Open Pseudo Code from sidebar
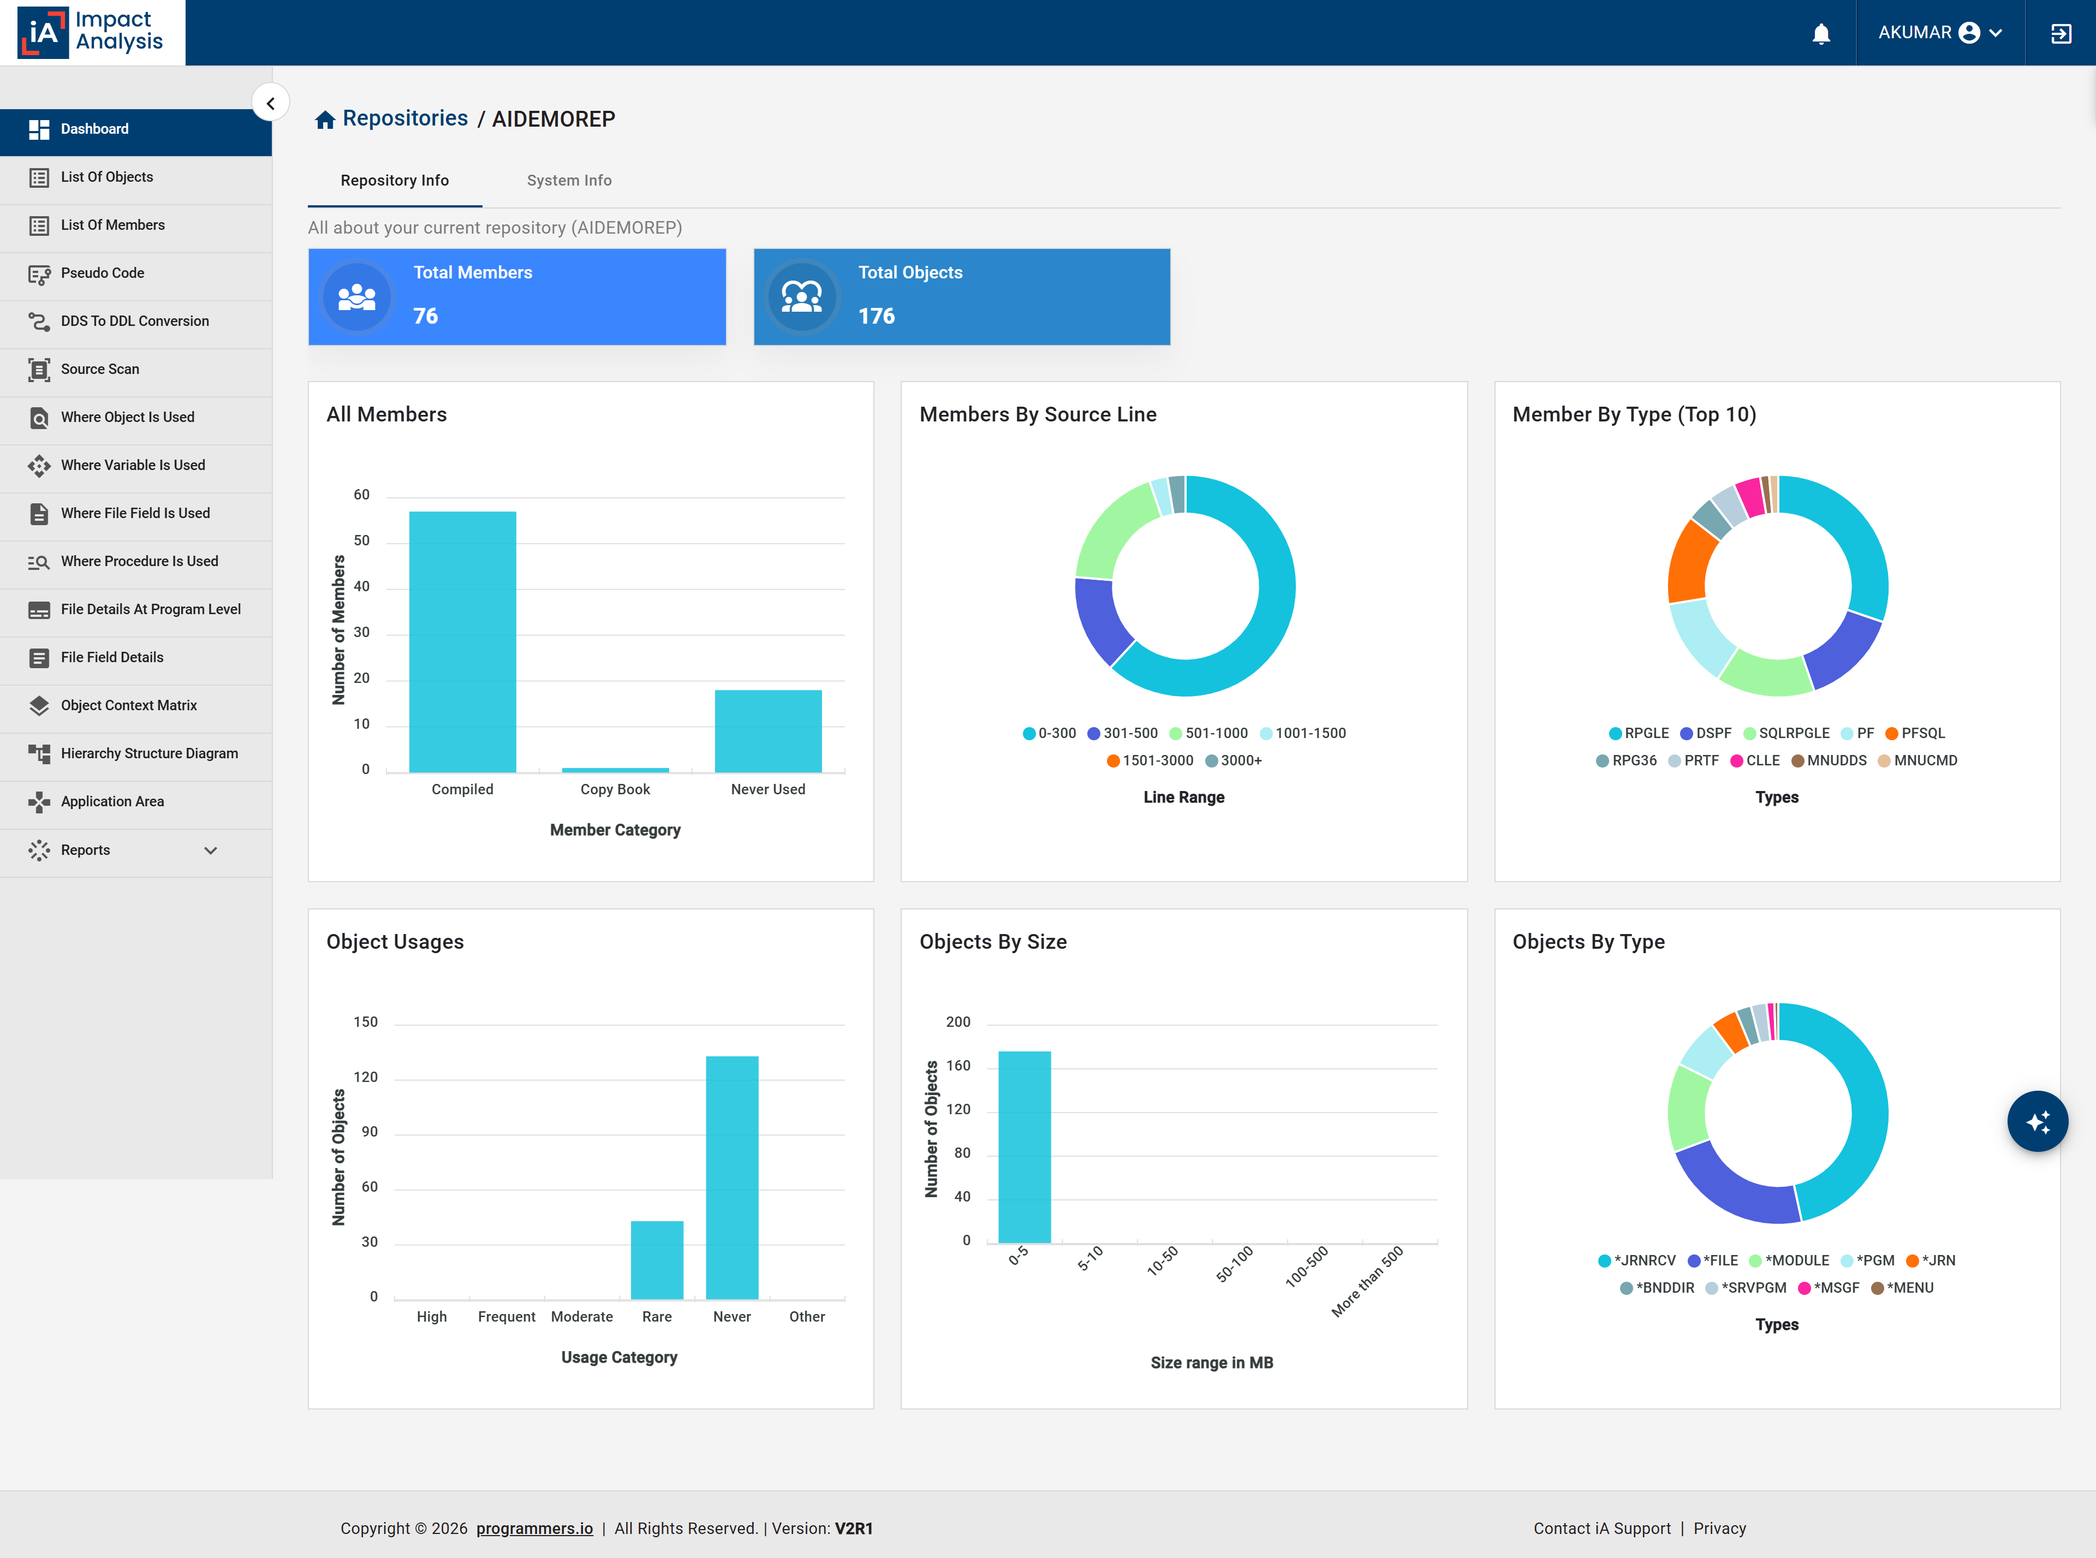 (136, 272)
